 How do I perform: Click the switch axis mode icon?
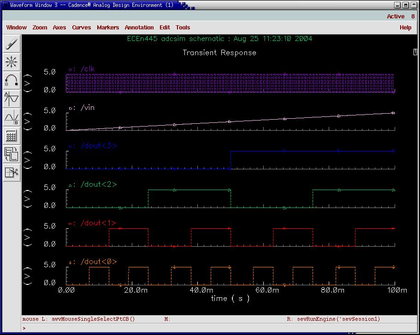click(12, 154)
